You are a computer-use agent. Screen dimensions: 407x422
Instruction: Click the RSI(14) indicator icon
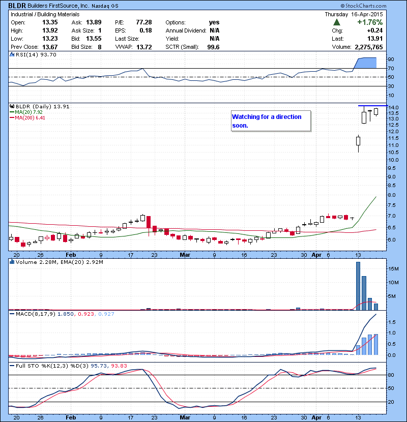[x=12, y=54]
